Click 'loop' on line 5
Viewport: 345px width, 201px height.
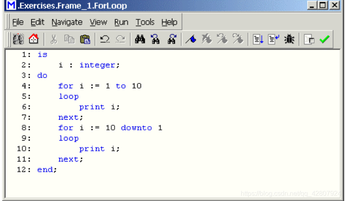tap(69, 97)
